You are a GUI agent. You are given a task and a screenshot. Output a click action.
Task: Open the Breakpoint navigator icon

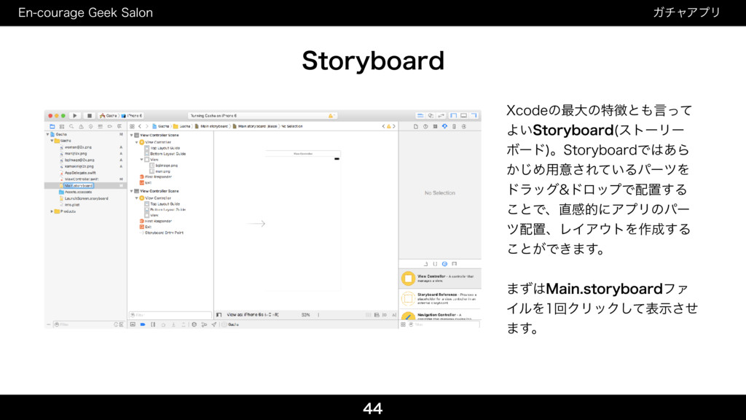[109, 127]
